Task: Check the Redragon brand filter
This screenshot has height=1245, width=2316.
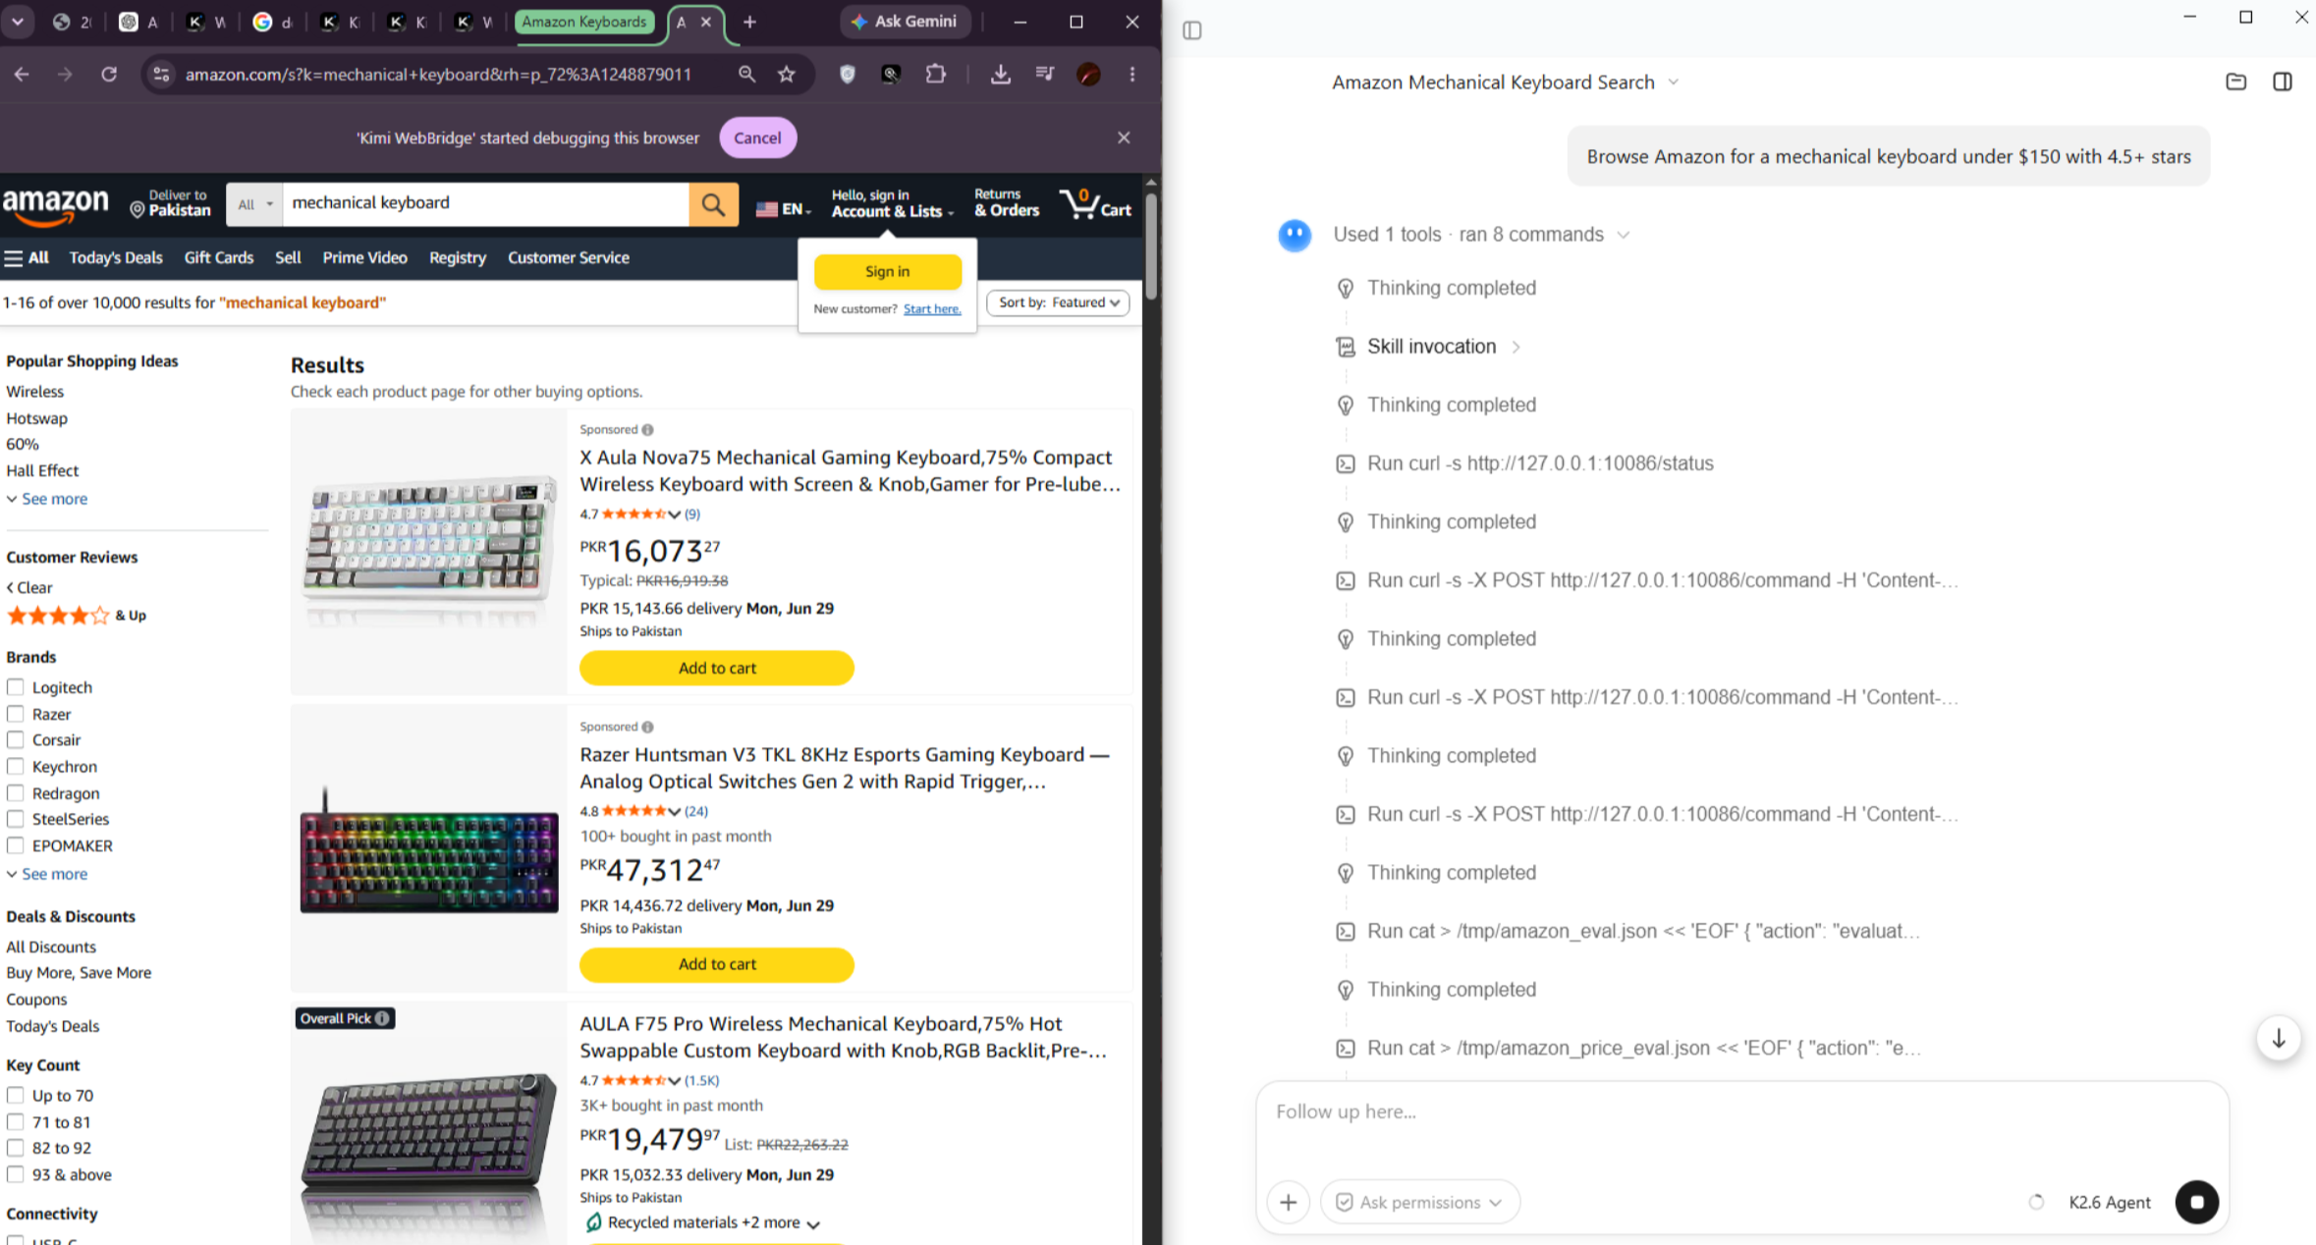Action: point(16,793)
